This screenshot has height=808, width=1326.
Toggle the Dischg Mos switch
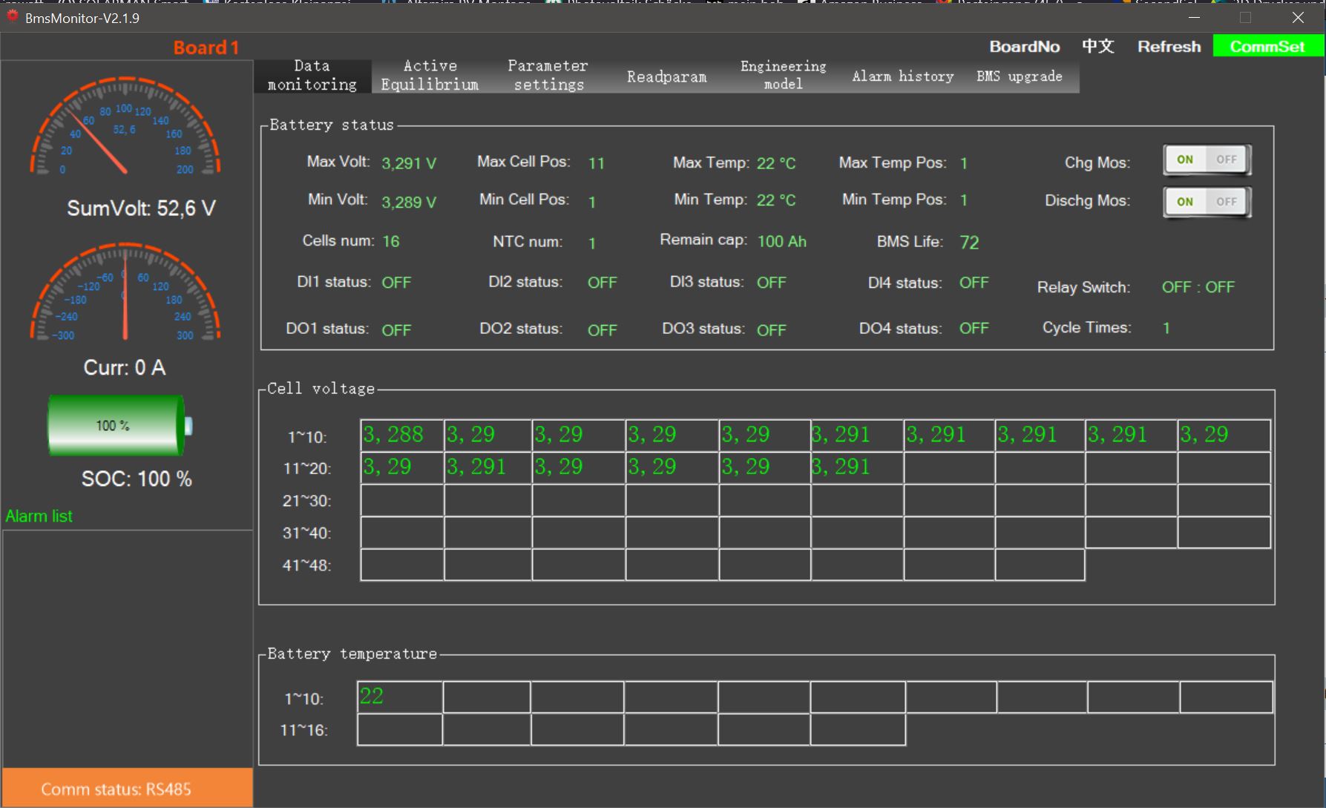coord(1207,202)
